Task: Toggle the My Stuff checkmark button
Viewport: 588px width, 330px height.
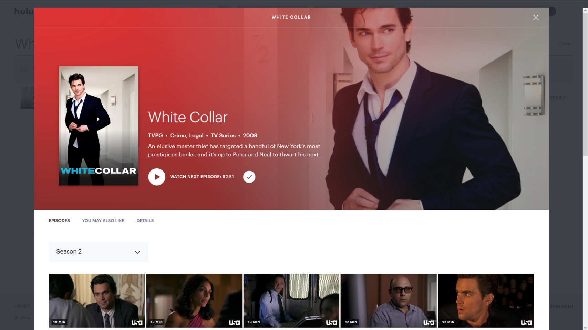Action: (249, 177)
